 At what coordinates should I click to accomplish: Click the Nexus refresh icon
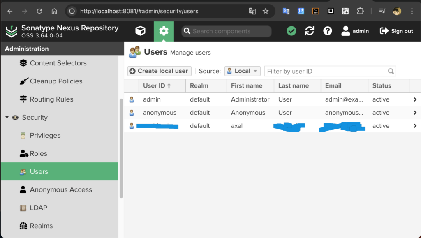pos(310,31)
